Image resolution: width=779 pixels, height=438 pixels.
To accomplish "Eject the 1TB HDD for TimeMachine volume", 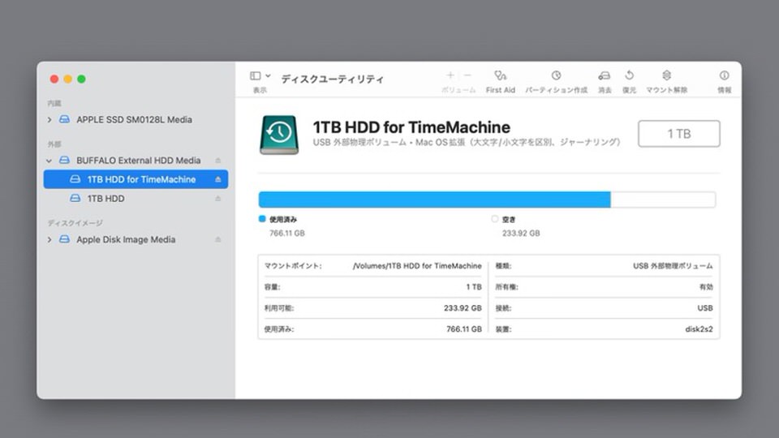I will 218,179.
